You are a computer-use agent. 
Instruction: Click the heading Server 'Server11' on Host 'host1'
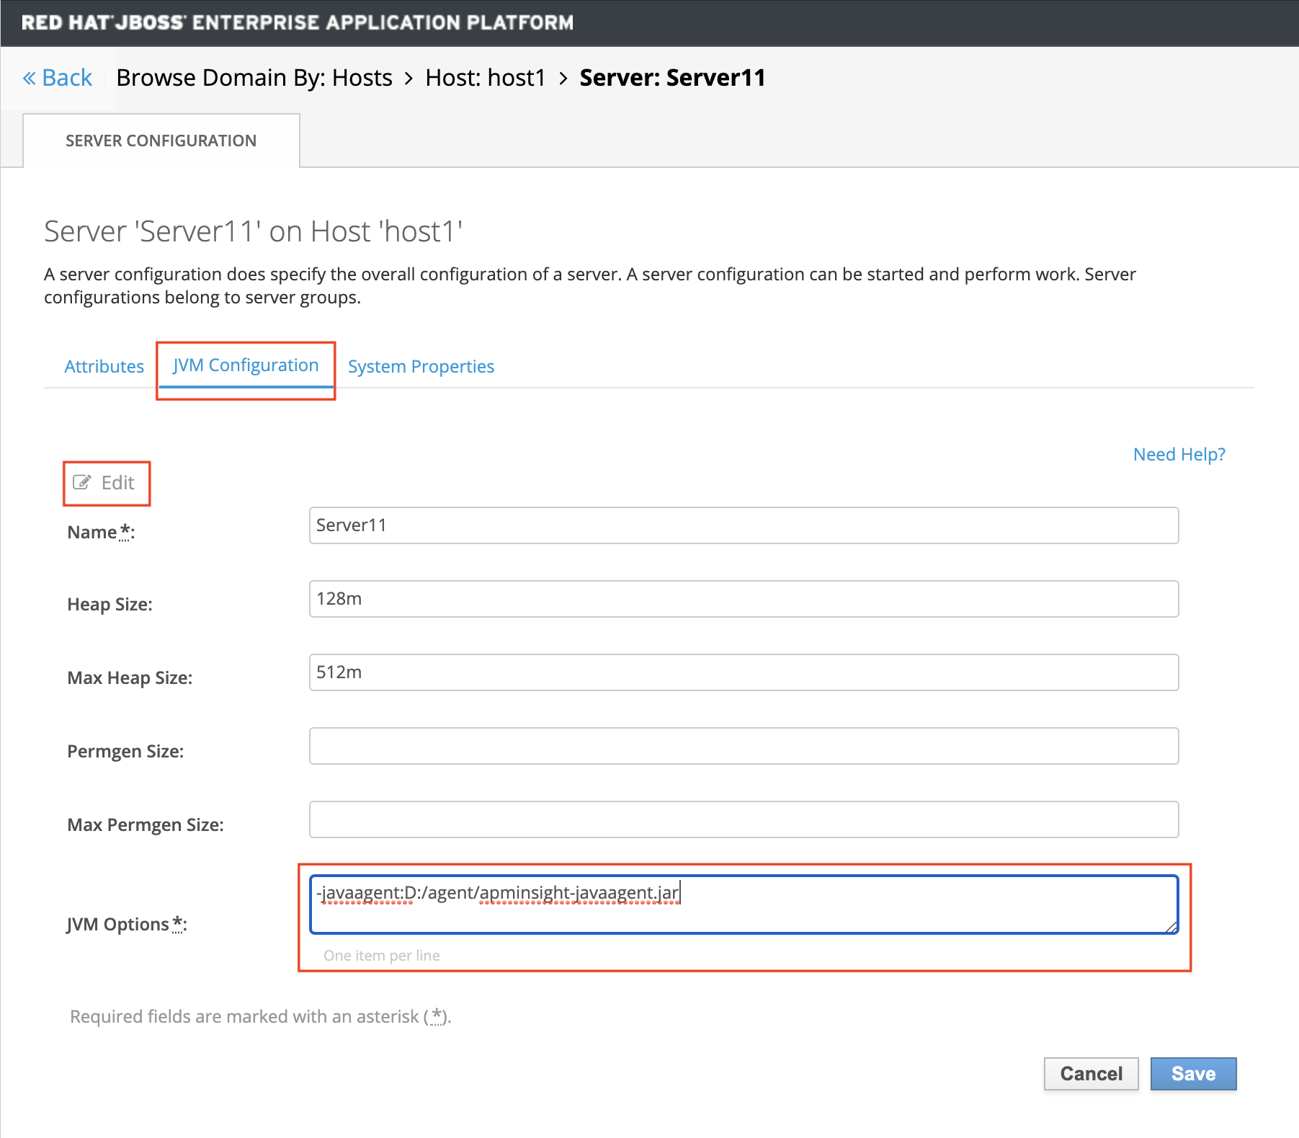[254, 231]
